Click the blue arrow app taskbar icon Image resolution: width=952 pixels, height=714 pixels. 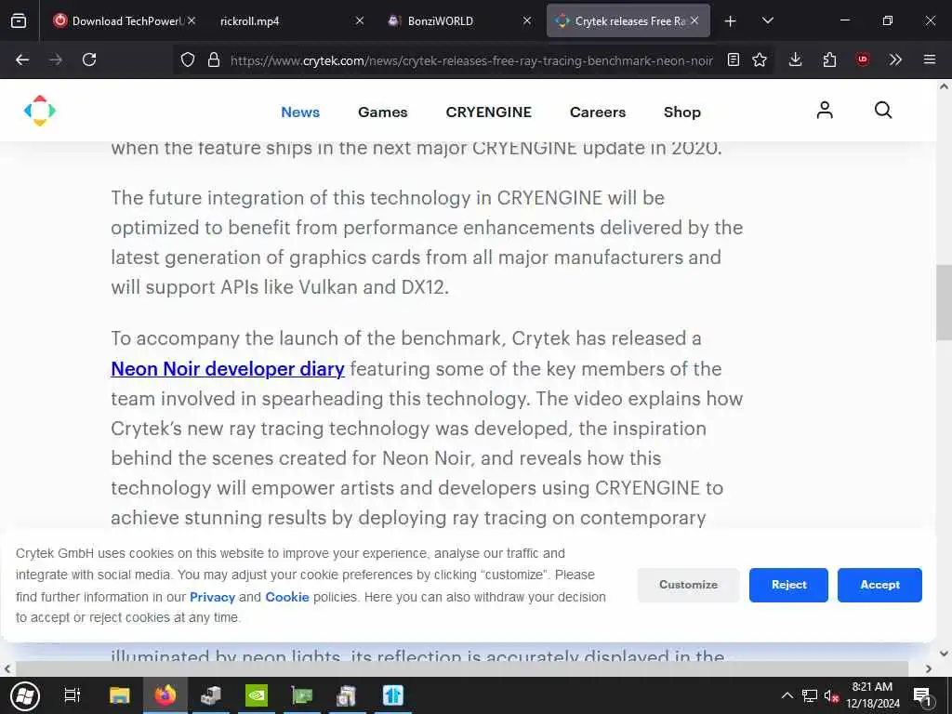click(393, 695)
